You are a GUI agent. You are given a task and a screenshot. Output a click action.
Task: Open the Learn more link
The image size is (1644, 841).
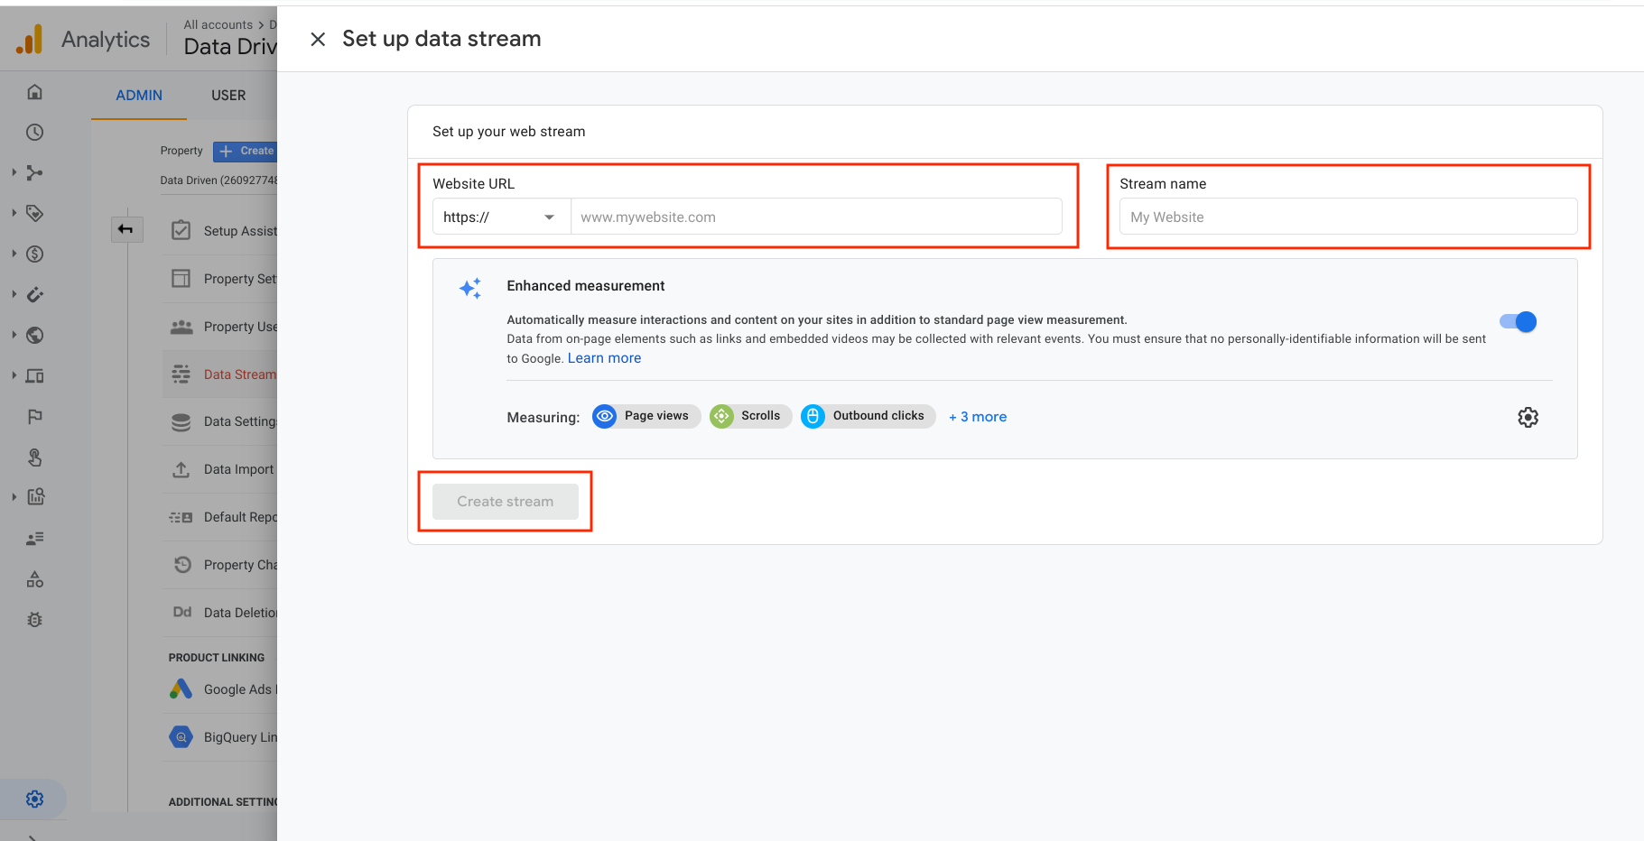[603, 357]
